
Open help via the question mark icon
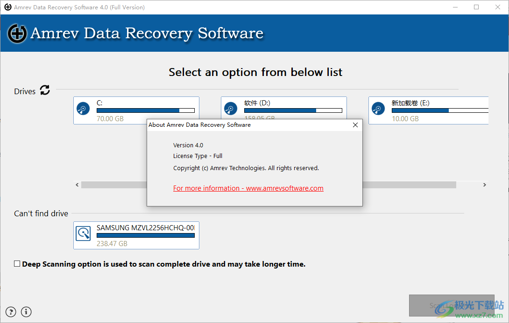click(x=10, y=312)
